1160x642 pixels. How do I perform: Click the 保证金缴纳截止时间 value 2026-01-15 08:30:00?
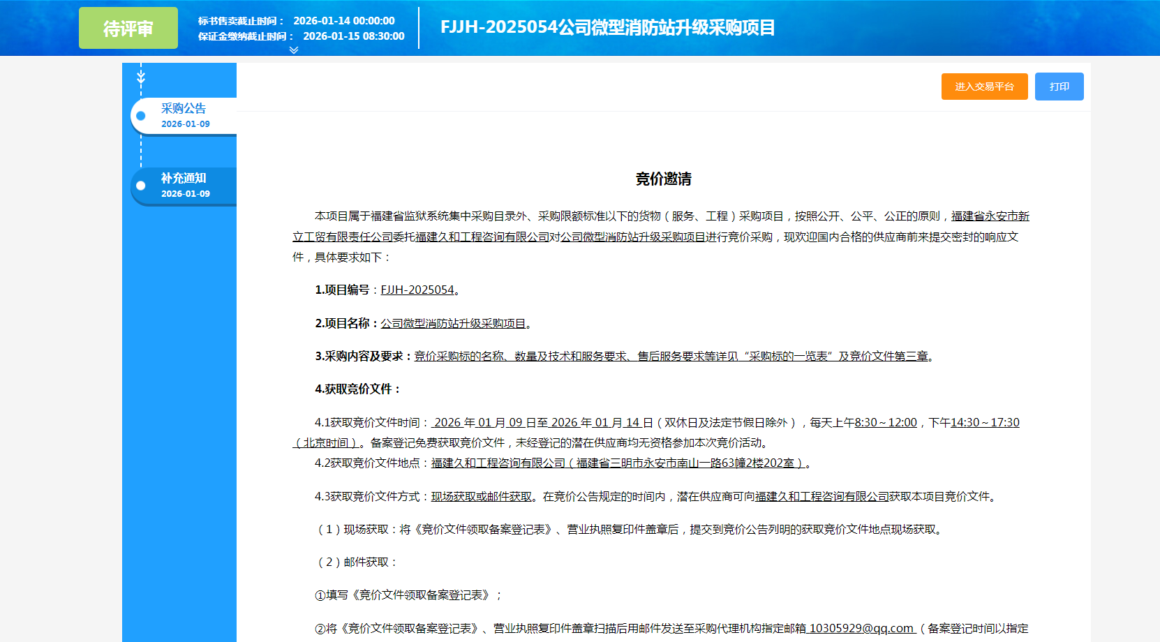coord(353,36)
